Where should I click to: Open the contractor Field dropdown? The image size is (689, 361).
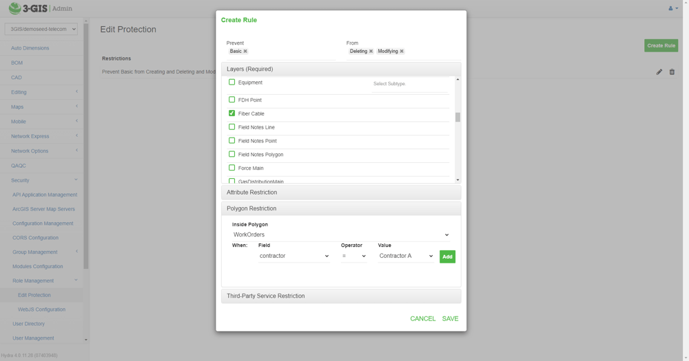[x=294, y=256]
